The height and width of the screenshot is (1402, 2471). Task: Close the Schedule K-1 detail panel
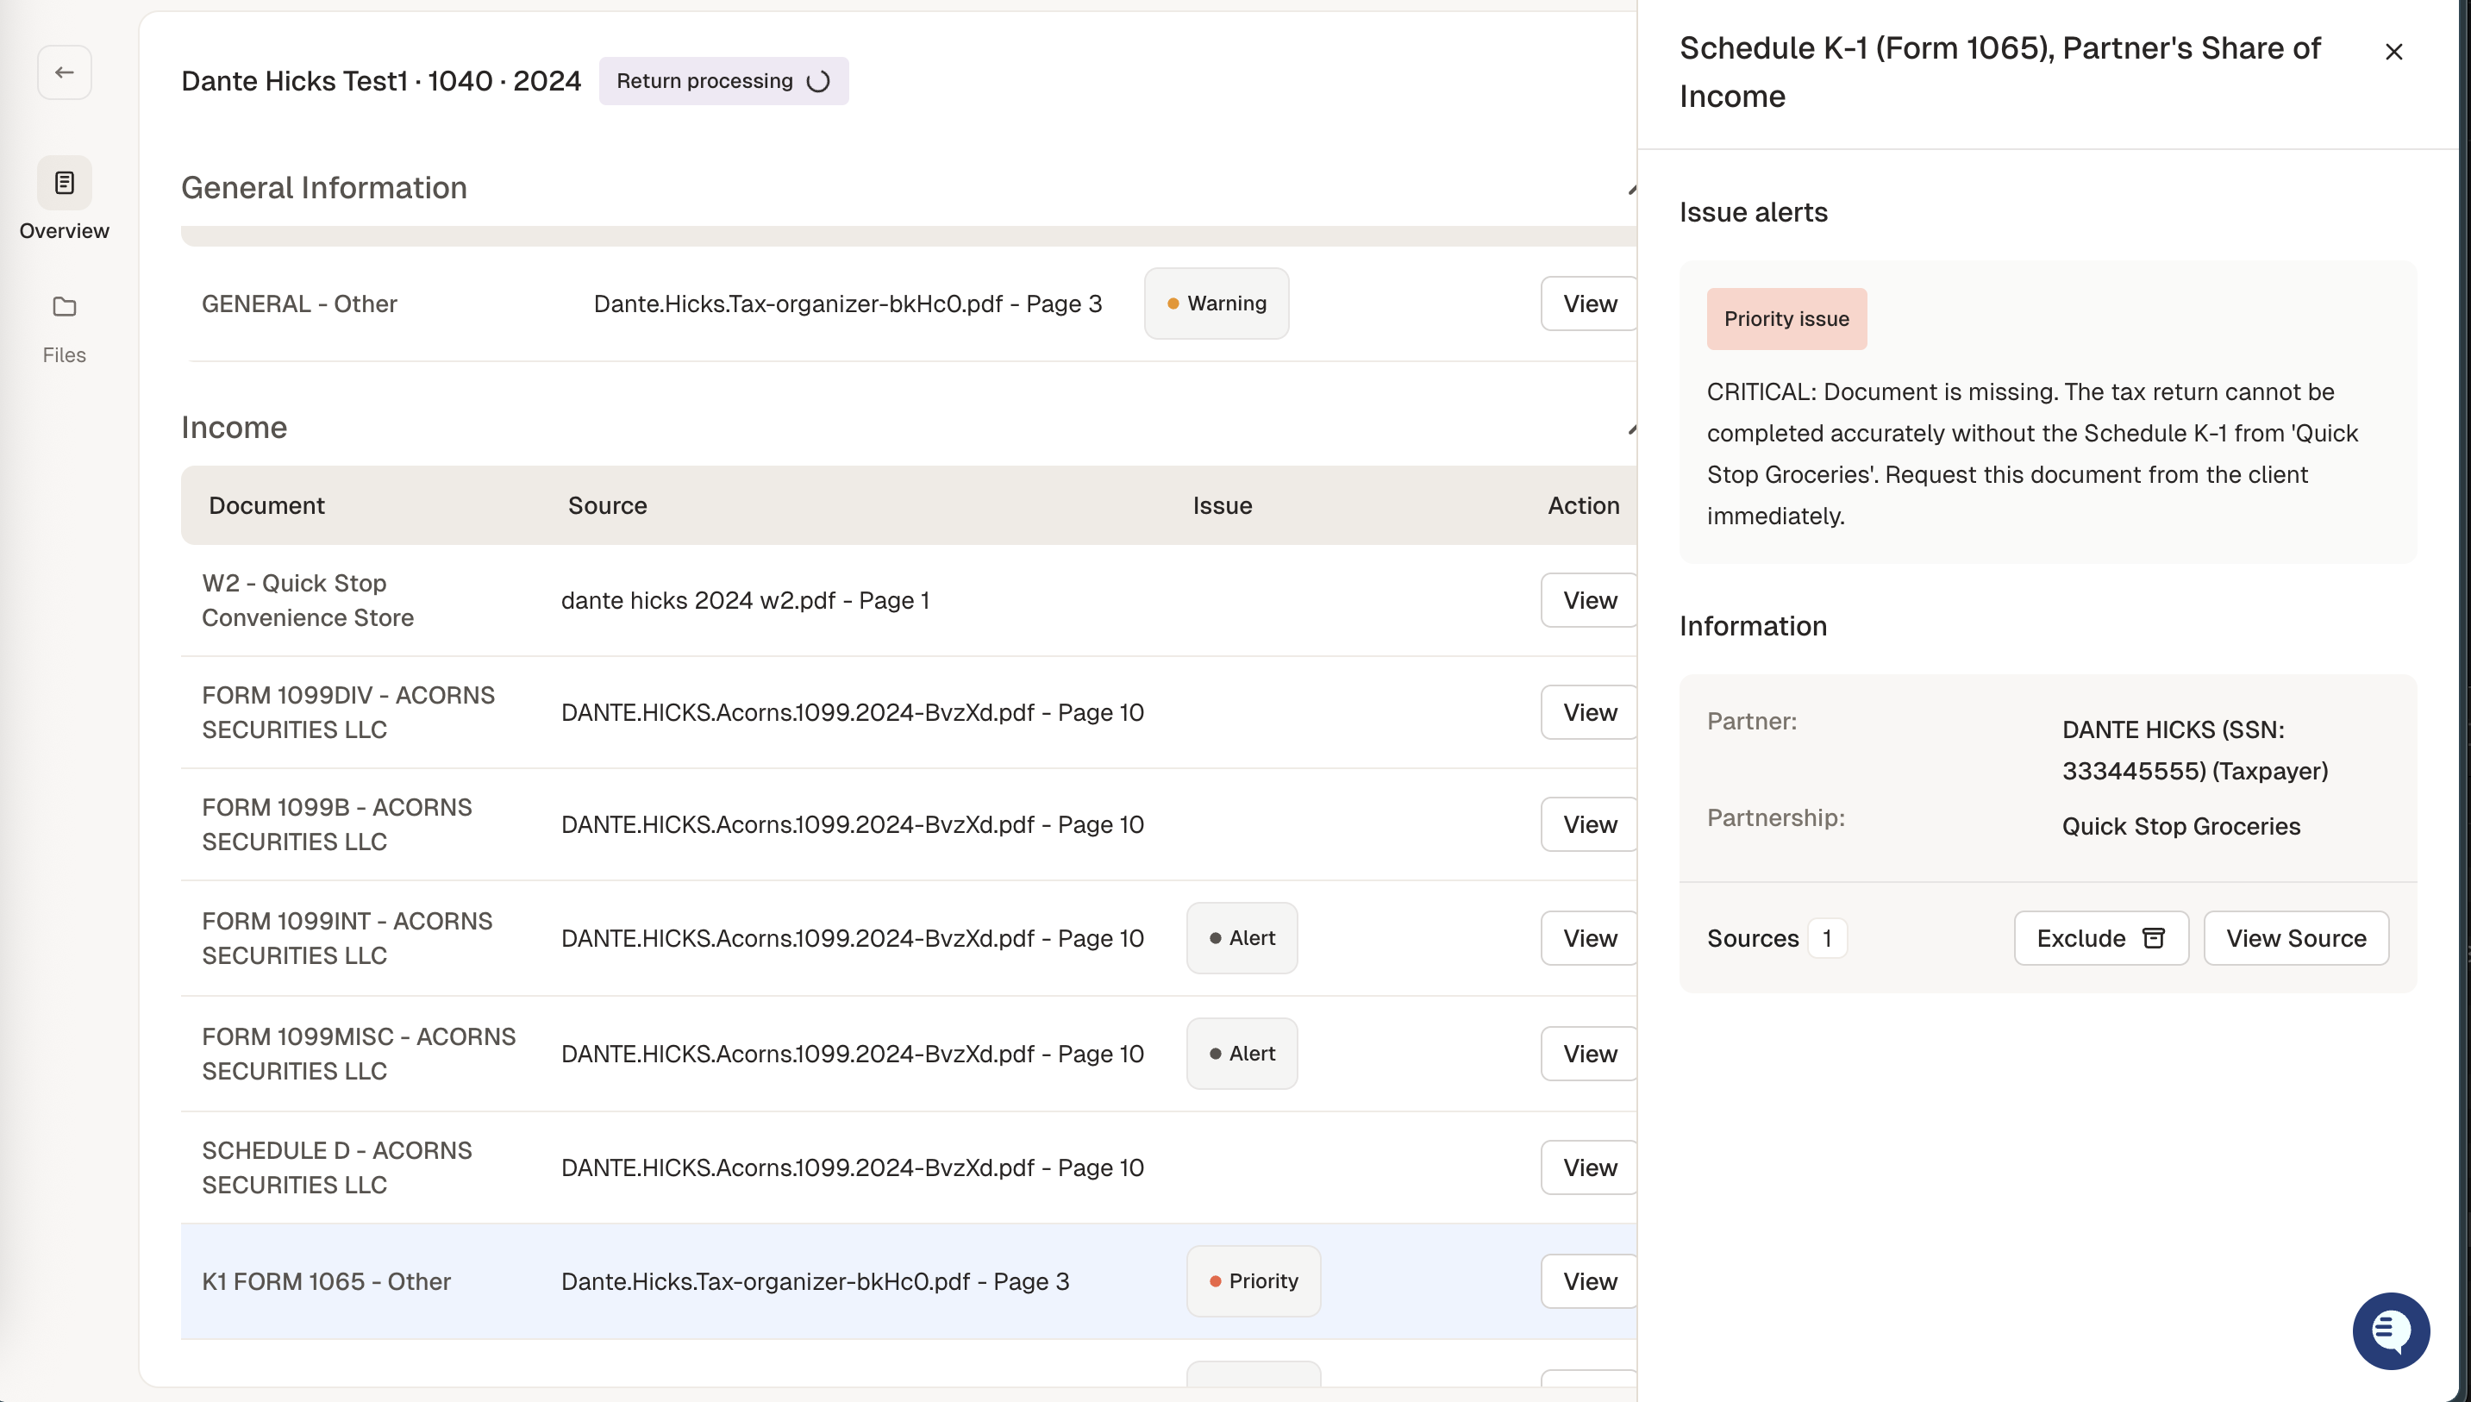pos(2394,51)
